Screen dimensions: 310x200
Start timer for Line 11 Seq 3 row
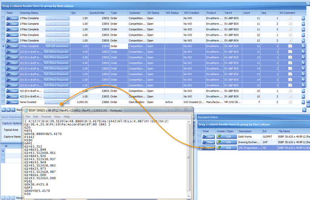pyautogui.click(x=12, y=29)
